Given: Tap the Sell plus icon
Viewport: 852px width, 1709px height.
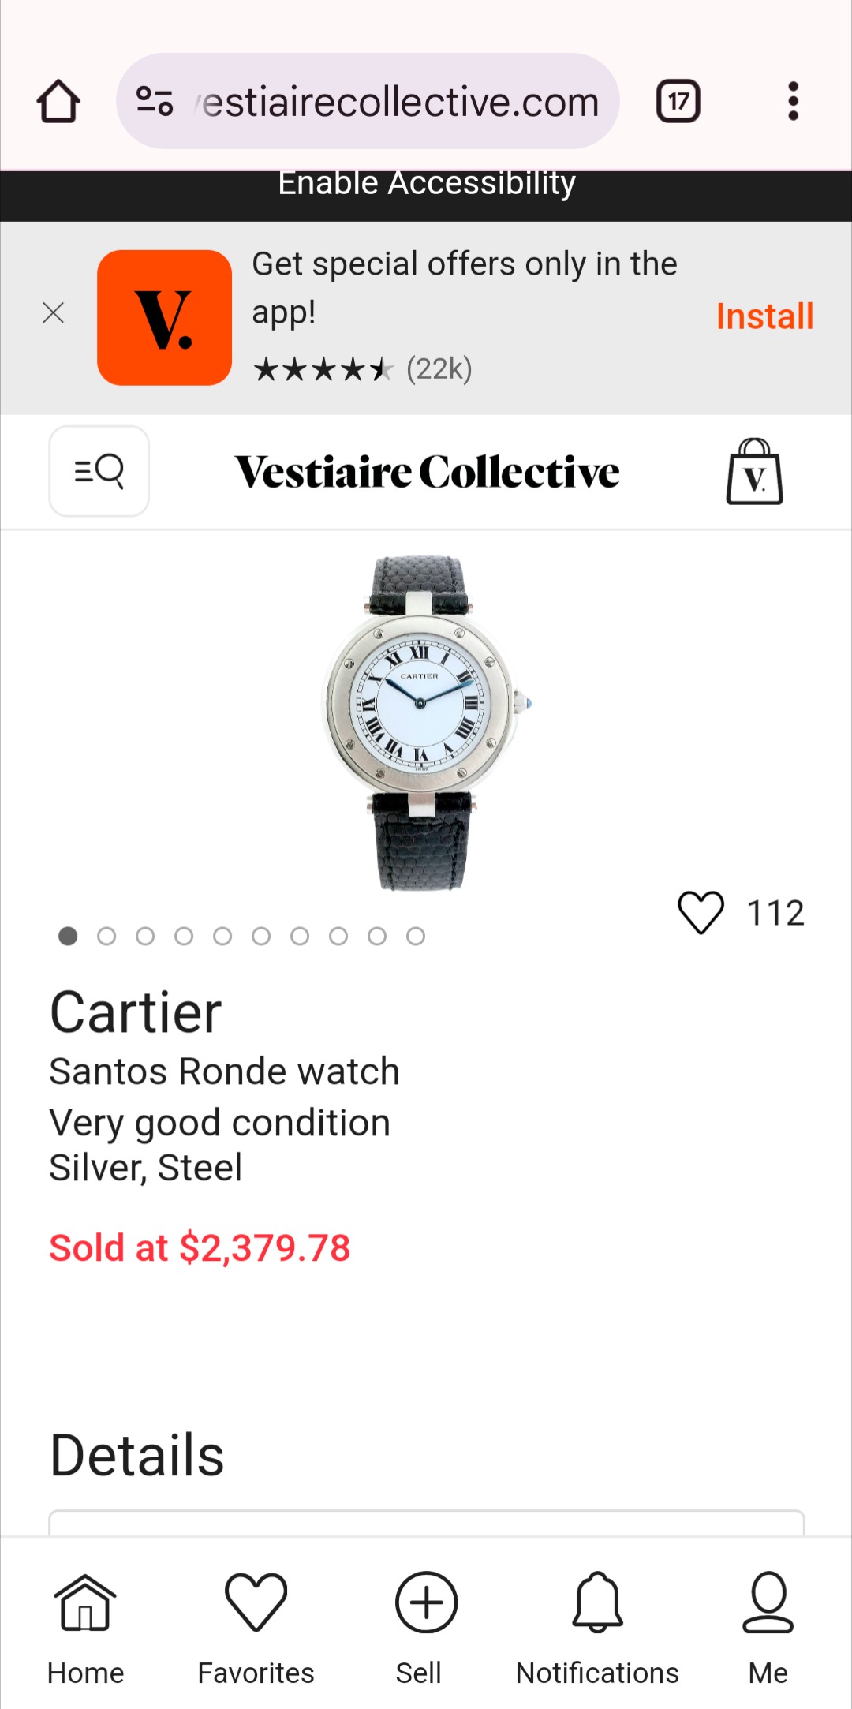Looking at the screenshot, I should click(426, 1603).
